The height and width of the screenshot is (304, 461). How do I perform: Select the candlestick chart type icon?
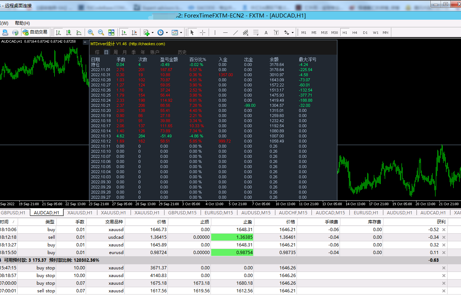coord(69,32)
